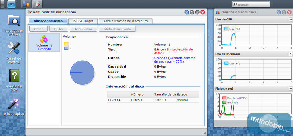Open help for Administr de almacenam window
Viewport: 293px width, 136px height.
click(x=186, y=12)
